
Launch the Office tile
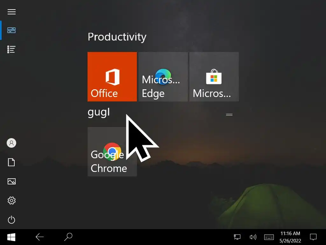click(112, 77)
